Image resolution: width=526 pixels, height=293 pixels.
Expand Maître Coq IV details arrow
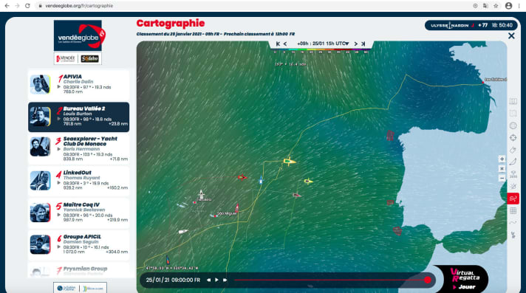(59, 215)
